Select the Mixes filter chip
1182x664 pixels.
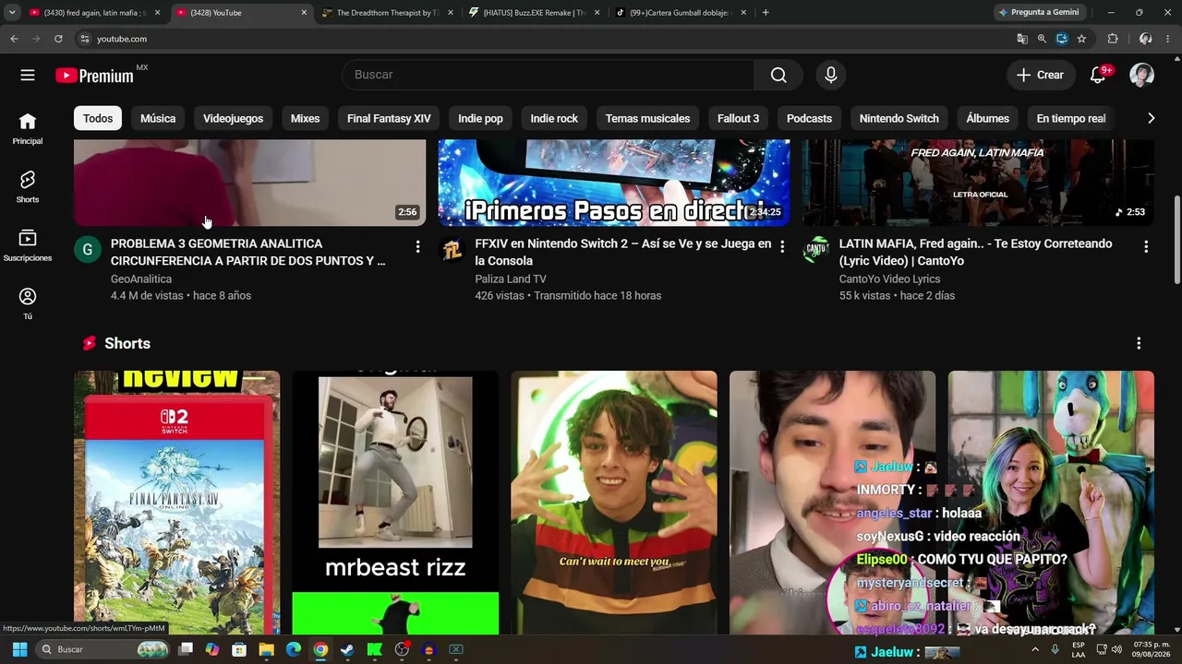coord(305,118)
